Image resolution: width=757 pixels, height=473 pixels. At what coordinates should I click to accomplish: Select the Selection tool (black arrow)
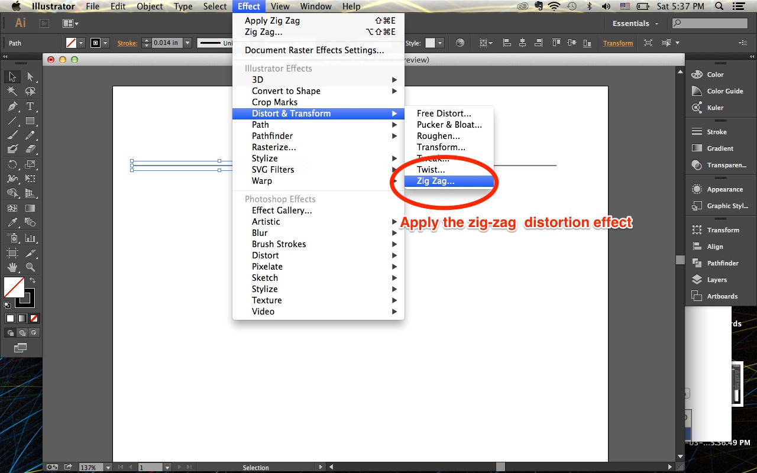(12, 77)
